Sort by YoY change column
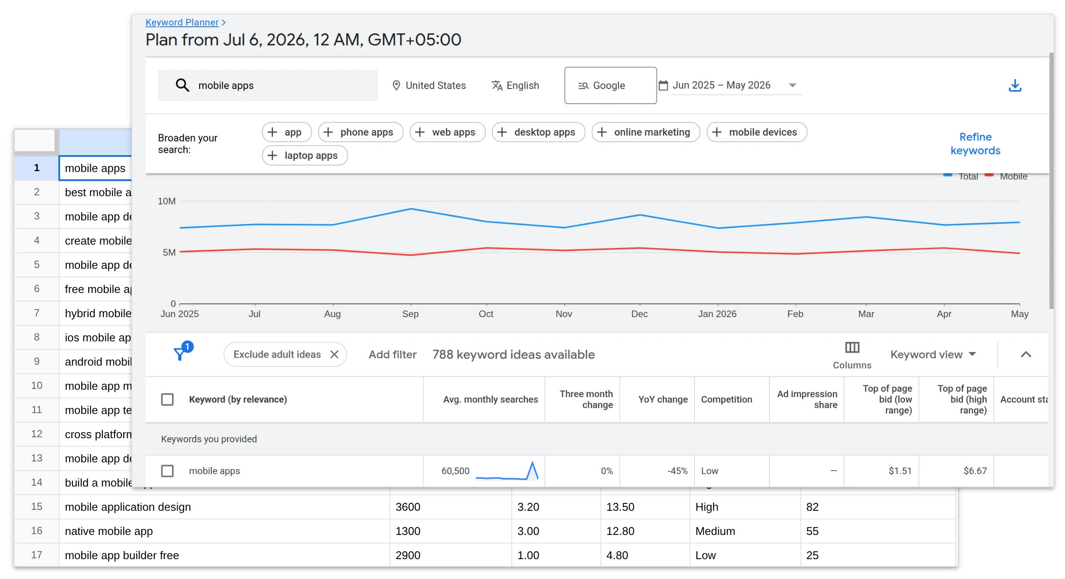Image resolution: width=1065 pixels, height=579 pixels. point(663,399)
